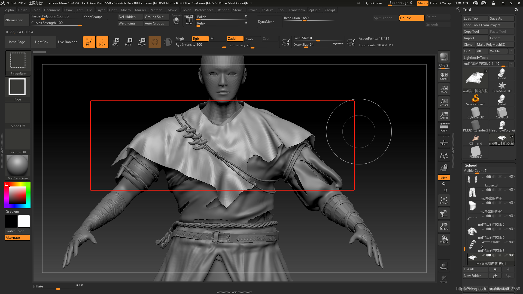Click the Frame view icon
Screen dimensions: 523x294
coord(444,201)
